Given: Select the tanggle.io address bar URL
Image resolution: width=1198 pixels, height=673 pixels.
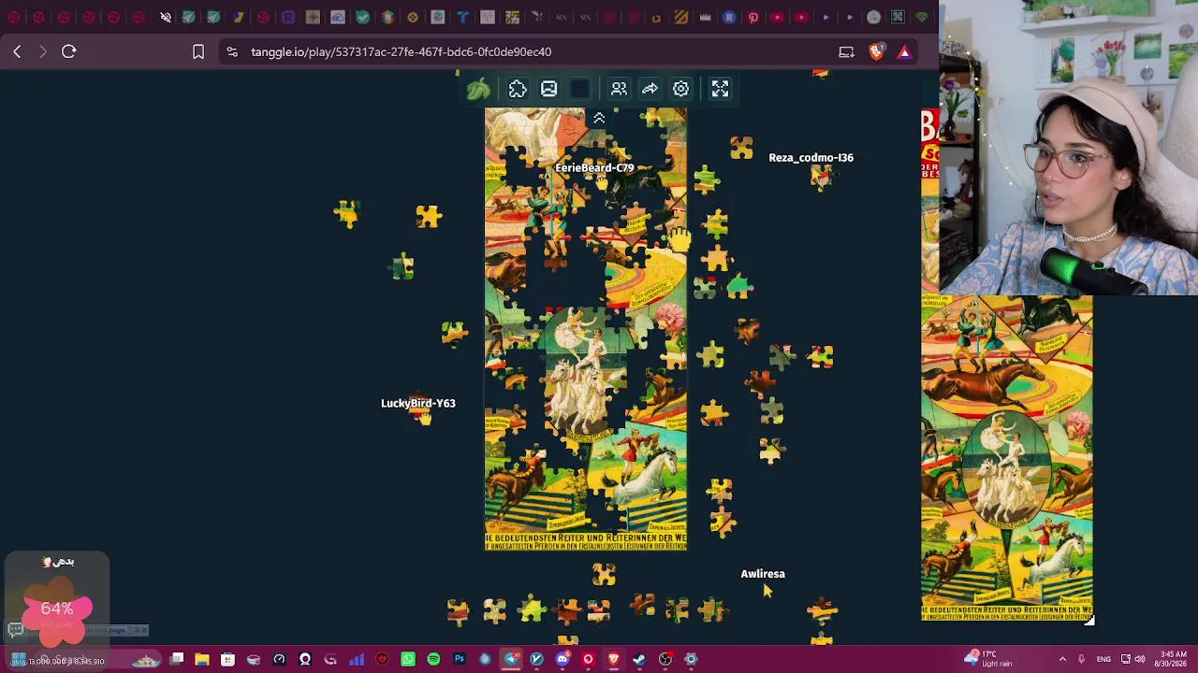Looking at the screenshot, I should tap(401, 51).
